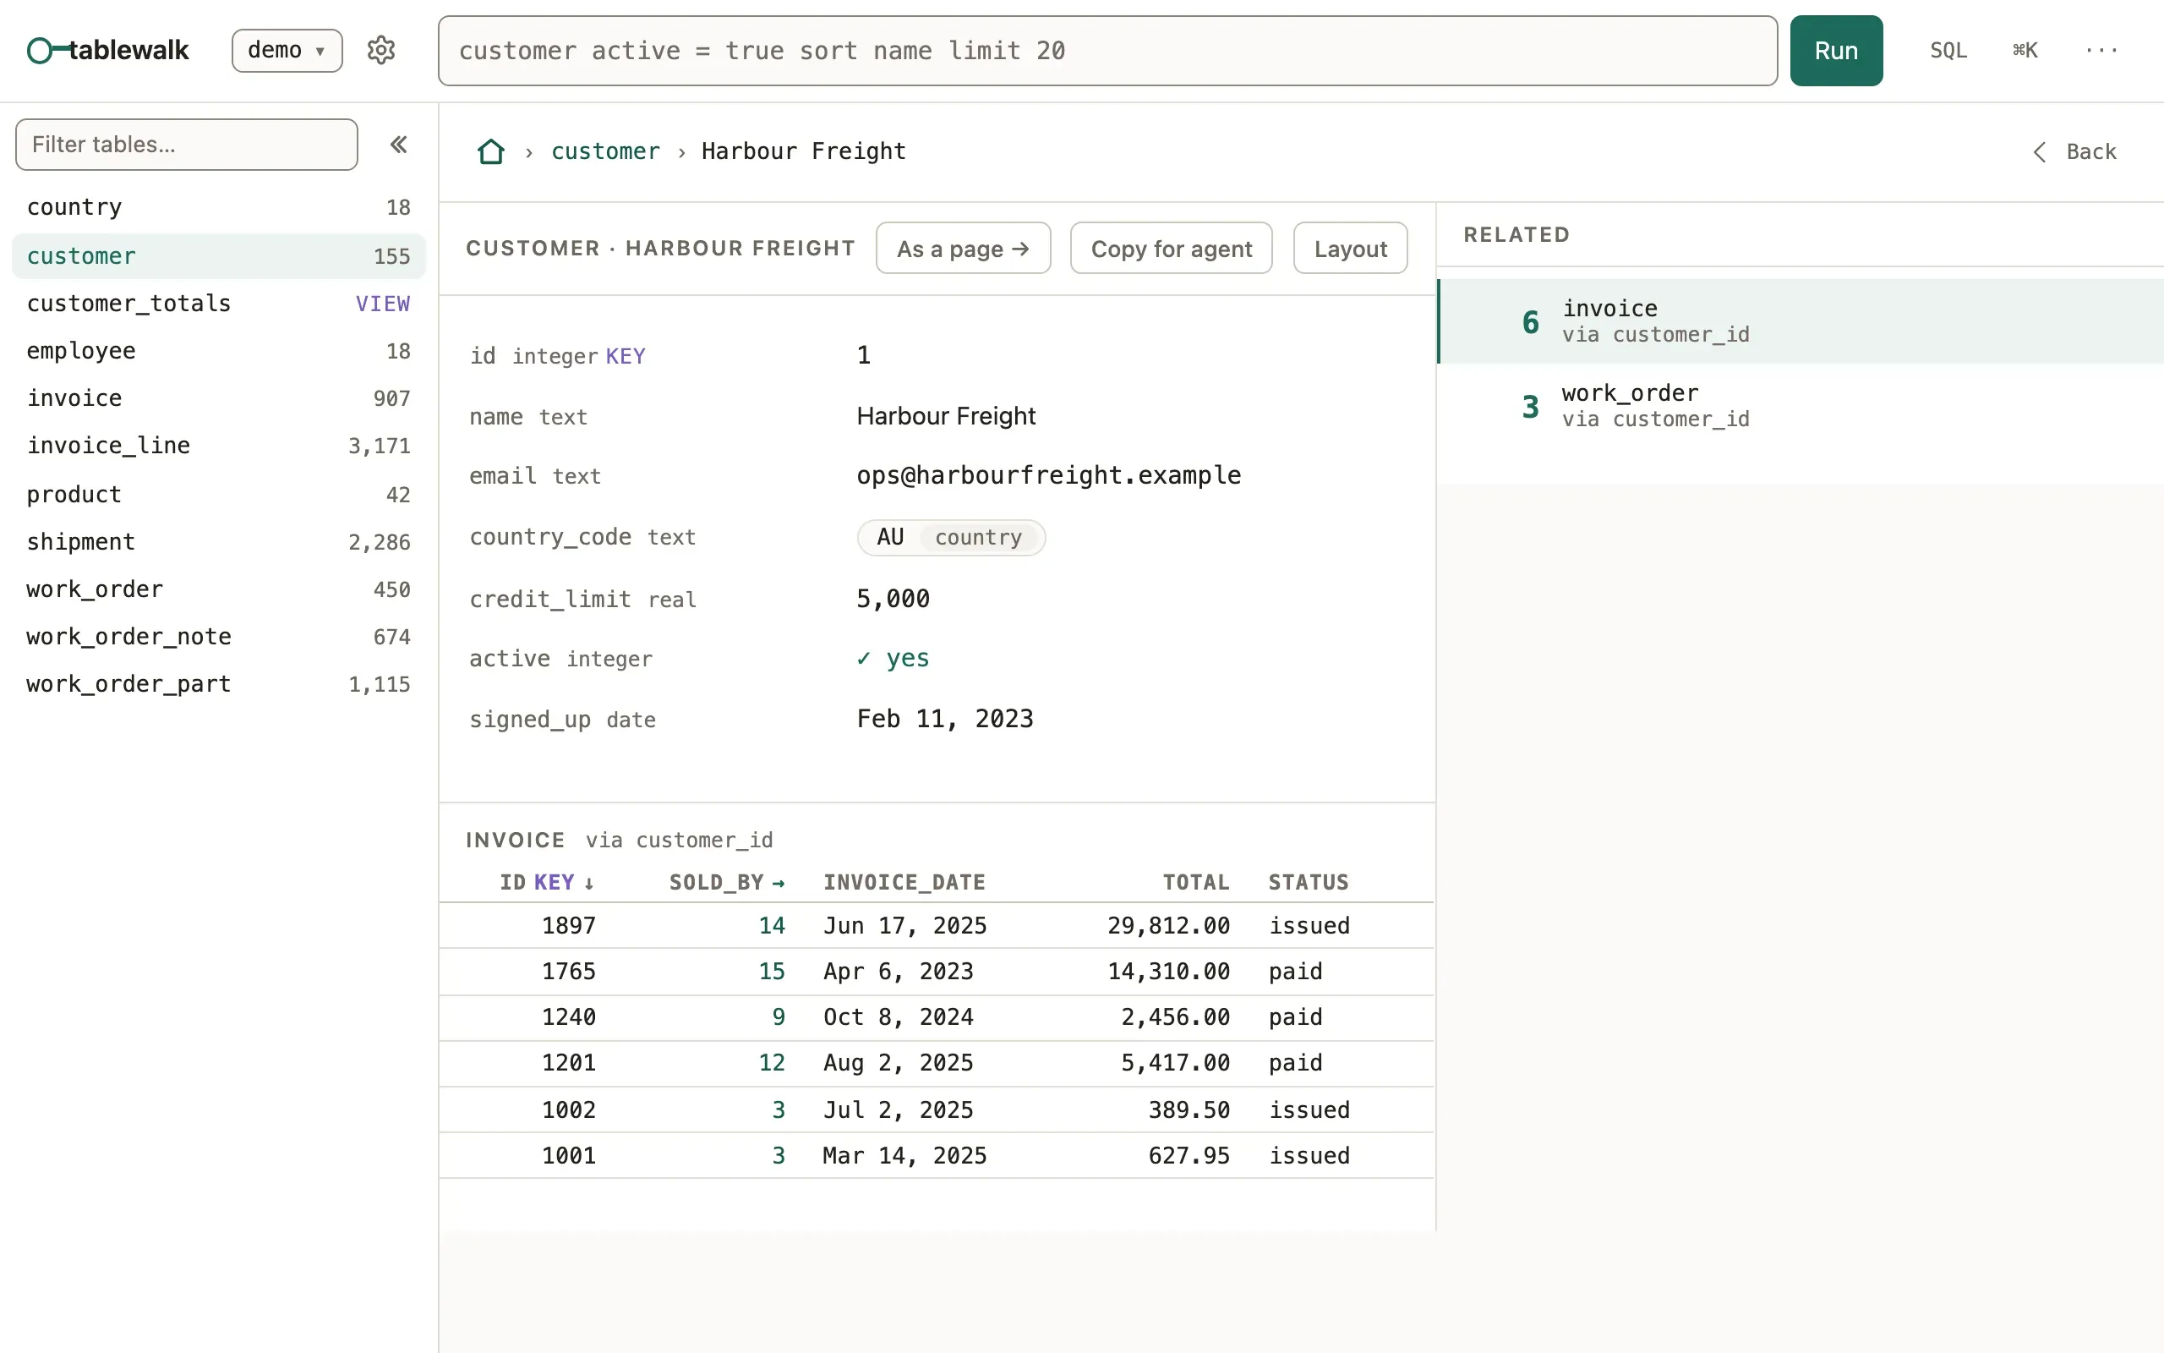Run the query
2164x1353 pixels.
(1836, 51)
